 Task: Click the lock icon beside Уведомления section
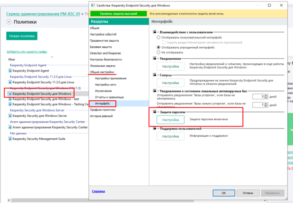(x=154, y=58)
